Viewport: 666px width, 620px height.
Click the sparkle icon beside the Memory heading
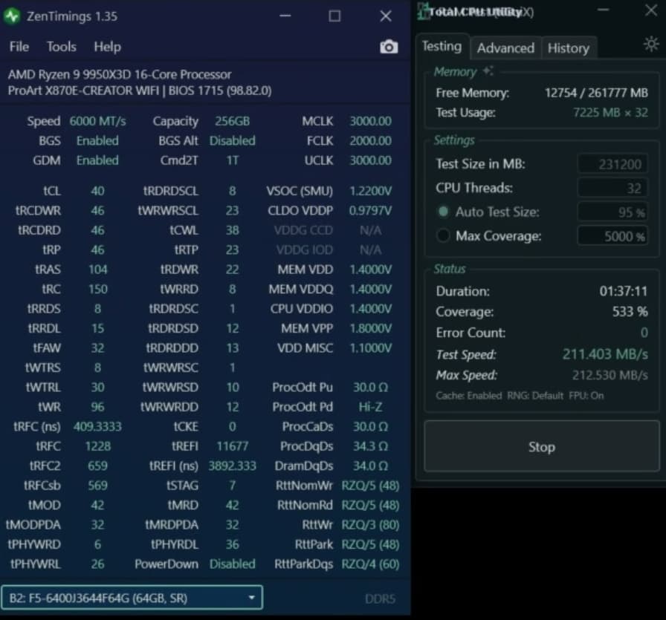point(488,71)
